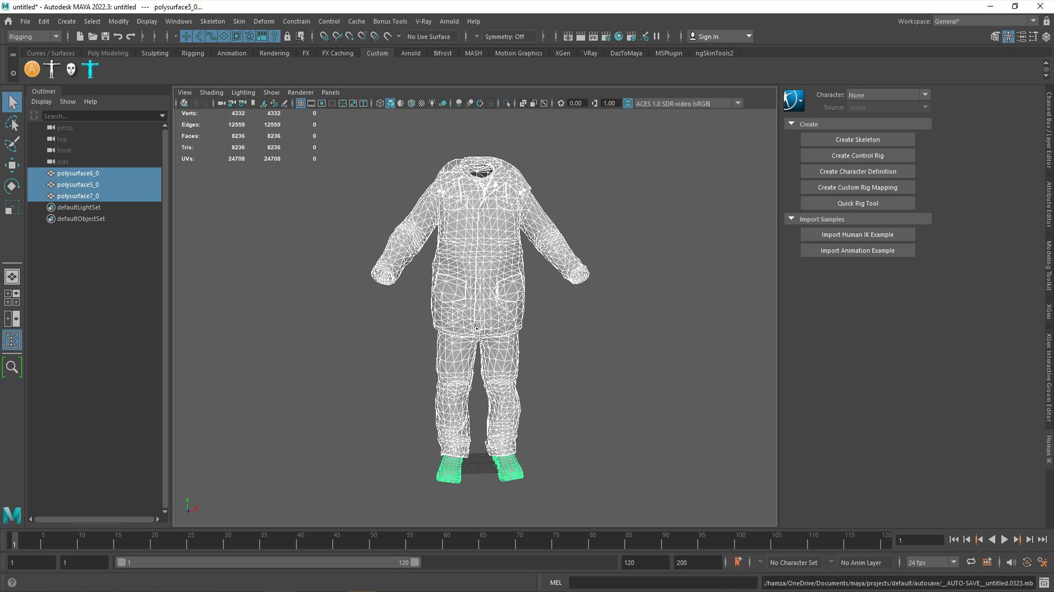
Task: Open the Character None dropdown
Action: pos(888,95)
